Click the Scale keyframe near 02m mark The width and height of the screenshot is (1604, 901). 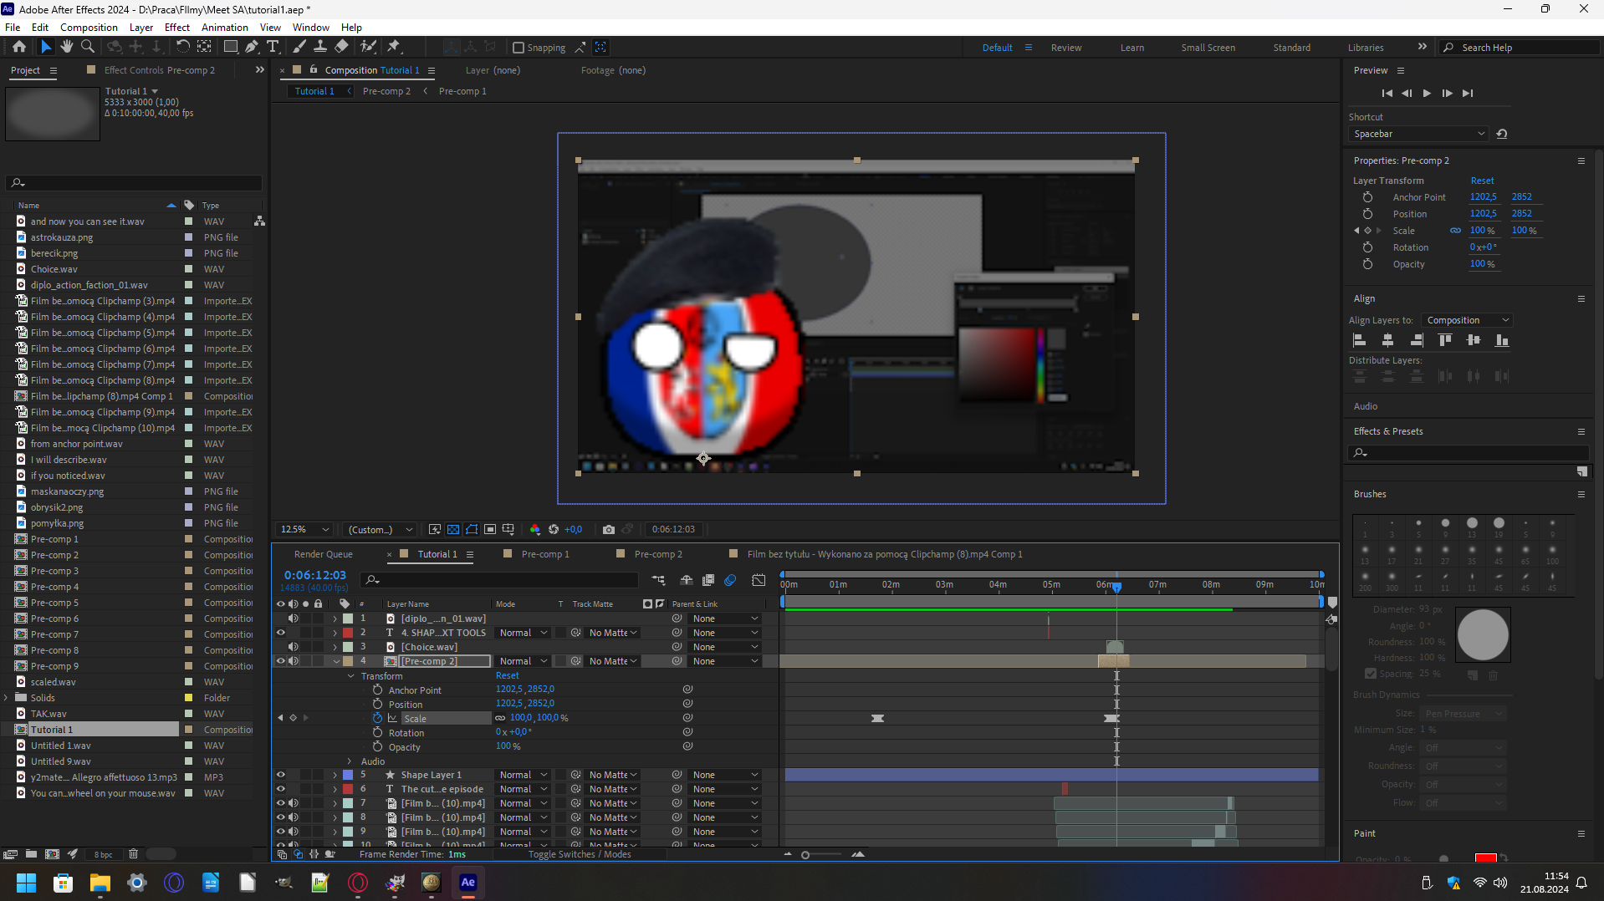(877, 718)
